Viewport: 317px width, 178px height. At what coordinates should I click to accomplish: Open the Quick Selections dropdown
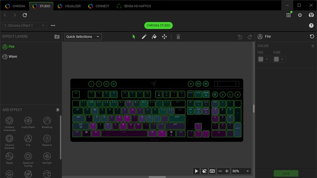[x=83, y=37]
